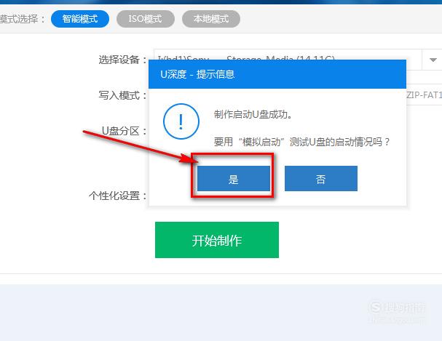This screenshot has height=341, width=442.
Task: Click the U盘分区 label
Action: 124,131
